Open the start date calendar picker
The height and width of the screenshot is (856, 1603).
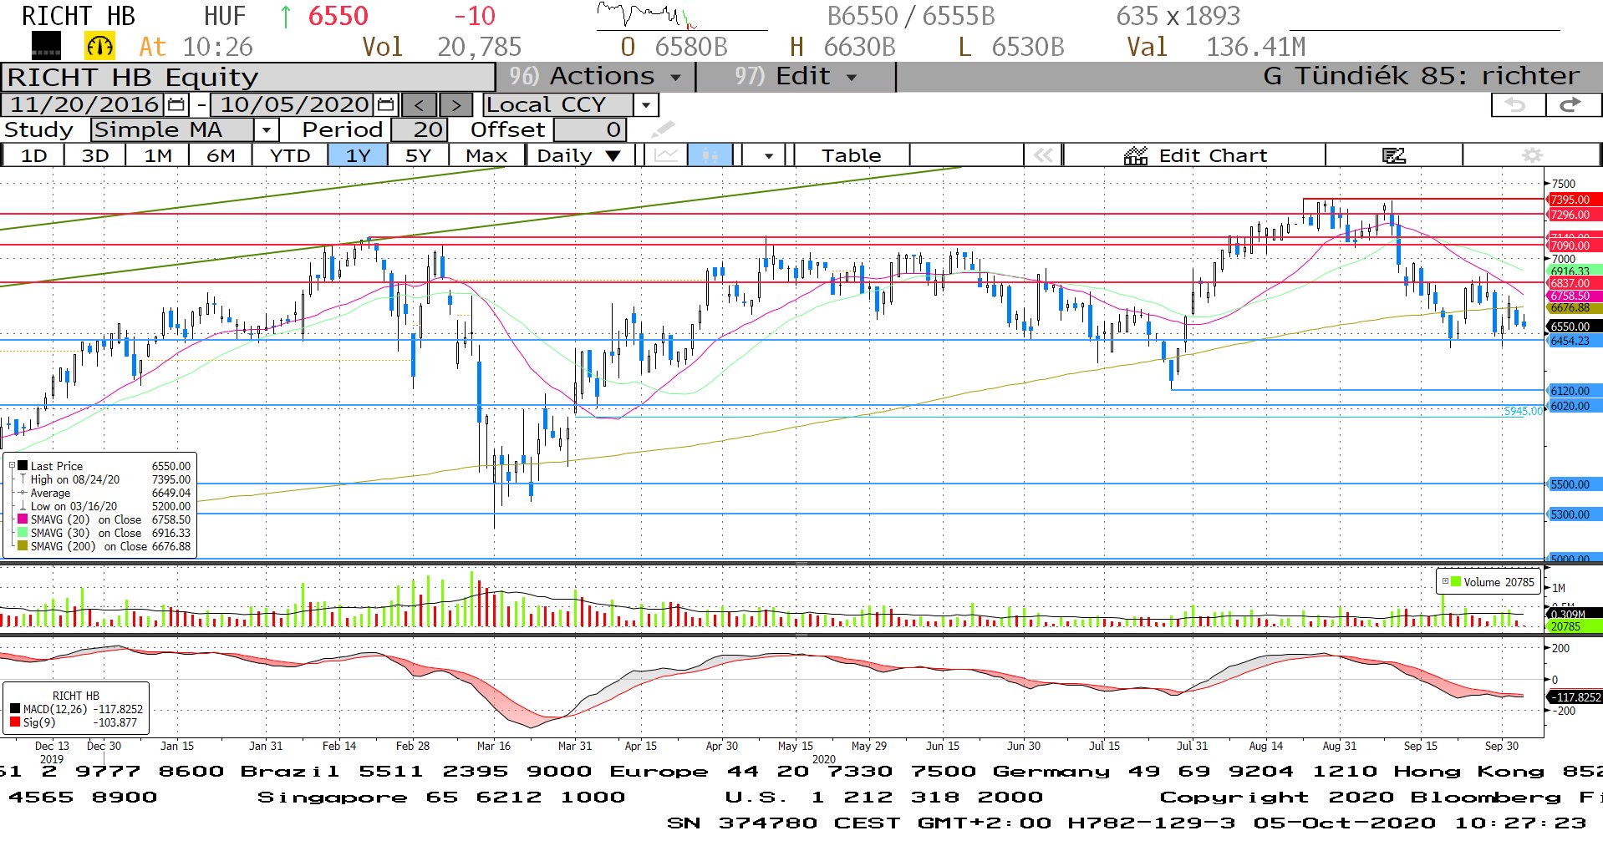(x=176, y=105)
